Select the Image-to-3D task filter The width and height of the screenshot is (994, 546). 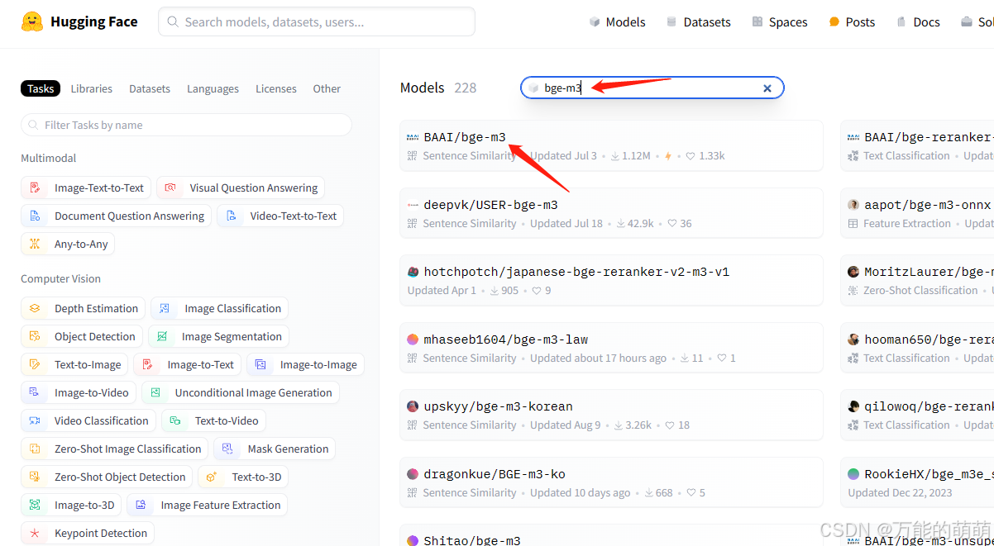[71, 505]
